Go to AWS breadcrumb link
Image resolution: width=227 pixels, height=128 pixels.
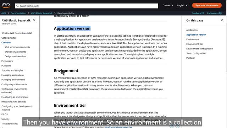tap(4, 13)
